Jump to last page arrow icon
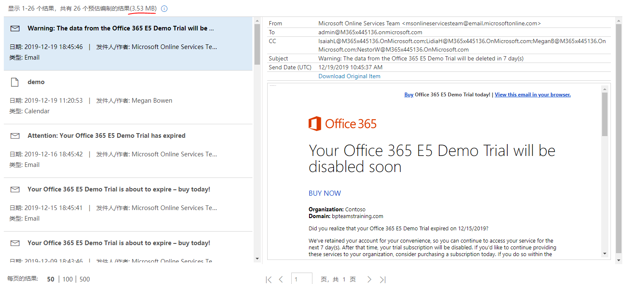 pos(383,279)
